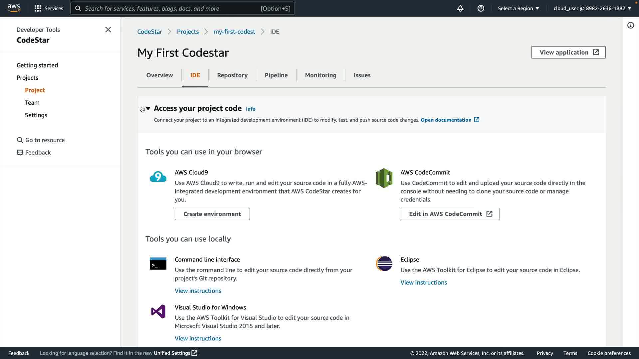Collapse the Access your project code section
The image size is (639, 359).
tap(148, 108)
